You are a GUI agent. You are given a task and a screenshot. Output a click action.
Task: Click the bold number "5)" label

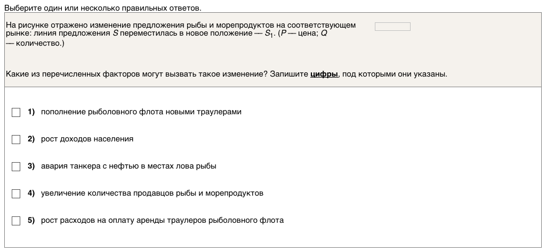[31, 220]
